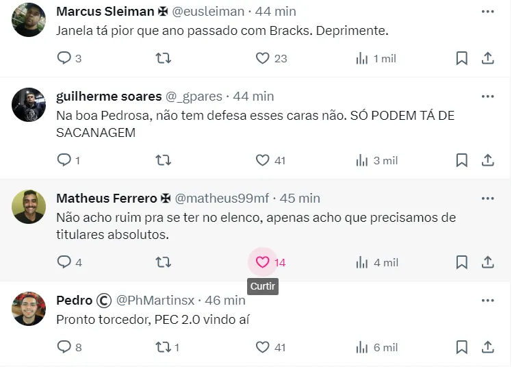Bookmark Marcus Sleiman's tweet
The image size is (512, 367).
[x=462, y=59]
